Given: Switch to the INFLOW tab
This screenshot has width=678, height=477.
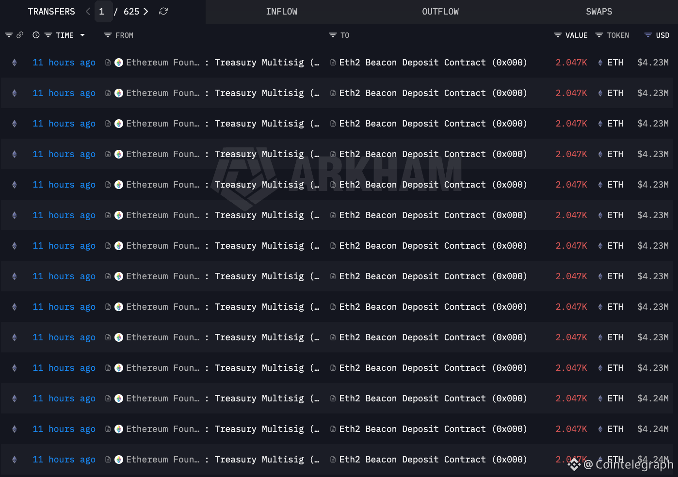Looking at the screenshot, I should click(282, 11).
